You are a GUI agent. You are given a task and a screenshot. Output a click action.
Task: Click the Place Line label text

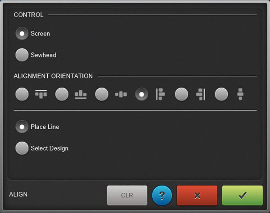click(45, 127)
